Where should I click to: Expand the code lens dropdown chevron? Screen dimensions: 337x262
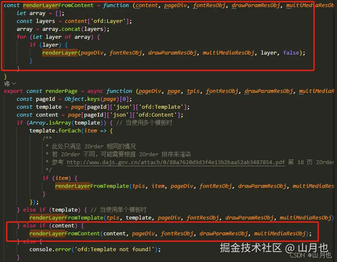pos(14,83)
